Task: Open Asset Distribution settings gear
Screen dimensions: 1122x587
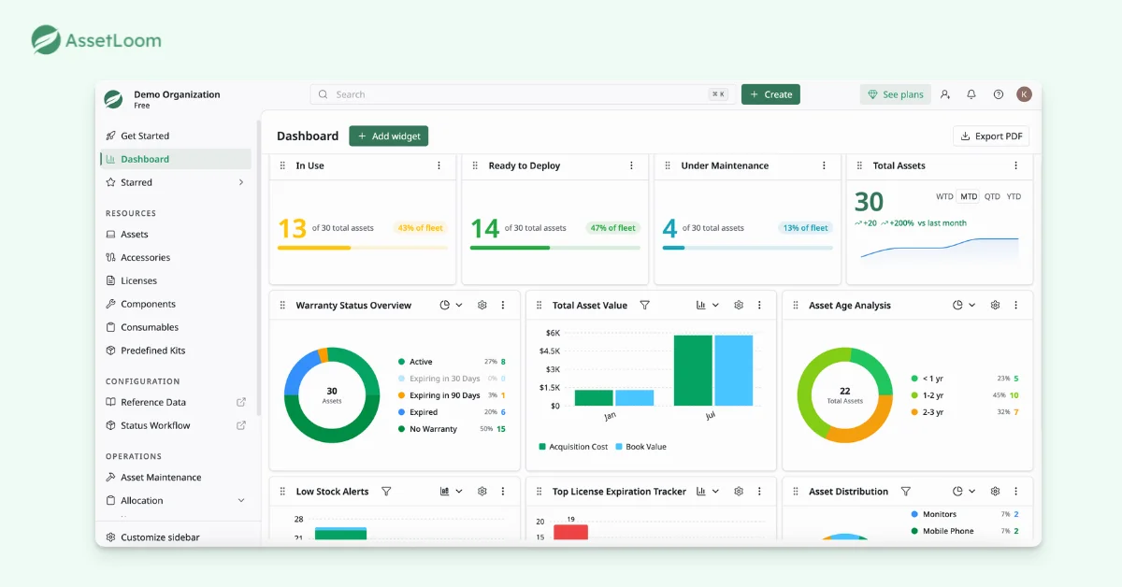Action: pyautogui.click(x=995, y=492)
